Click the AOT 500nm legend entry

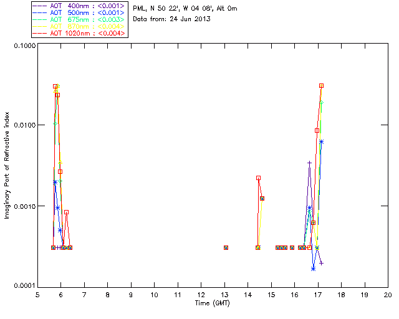click(x=80, y=12)
